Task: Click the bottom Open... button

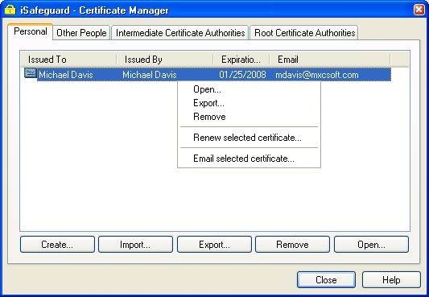Action: point(371,244)
